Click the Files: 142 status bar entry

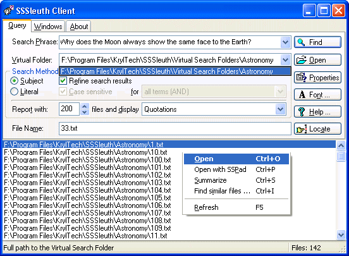(x=306, y=248)
